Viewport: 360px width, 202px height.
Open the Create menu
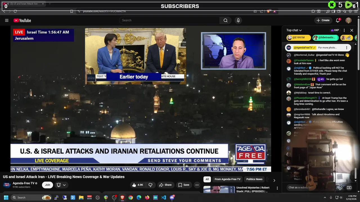(x=323, y=20)
